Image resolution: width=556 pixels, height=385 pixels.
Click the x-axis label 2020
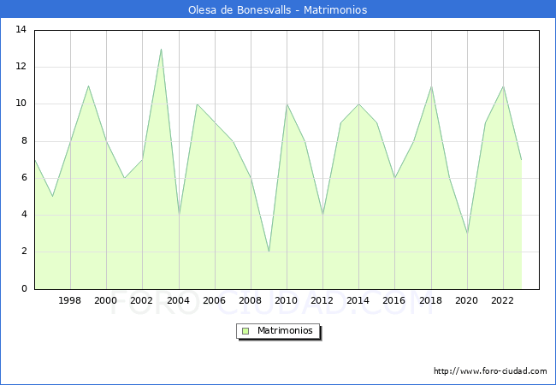coord(467,300)
